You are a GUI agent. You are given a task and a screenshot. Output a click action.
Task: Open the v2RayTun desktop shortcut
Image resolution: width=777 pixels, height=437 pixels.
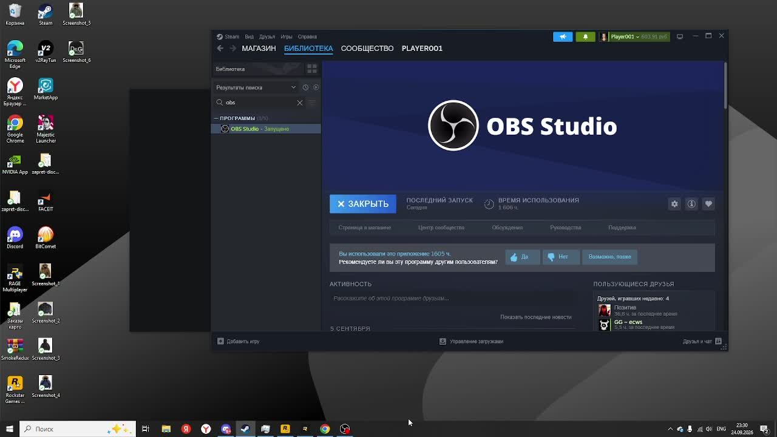[46, 52]
